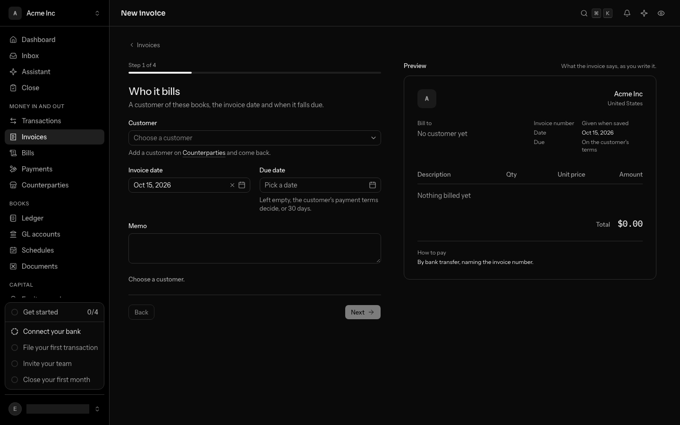The height and width of the screenshot is (425, 680).
Task: Click the search magnifier icon
Action: click(584, 13)
